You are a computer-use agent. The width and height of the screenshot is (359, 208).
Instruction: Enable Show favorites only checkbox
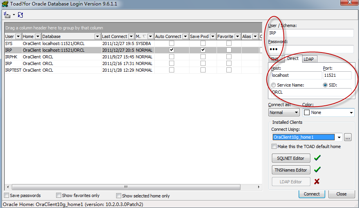tap(58, 195)
